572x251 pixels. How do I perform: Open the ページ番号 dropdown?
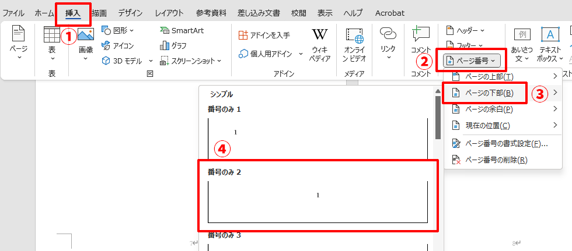pos(472,61)
